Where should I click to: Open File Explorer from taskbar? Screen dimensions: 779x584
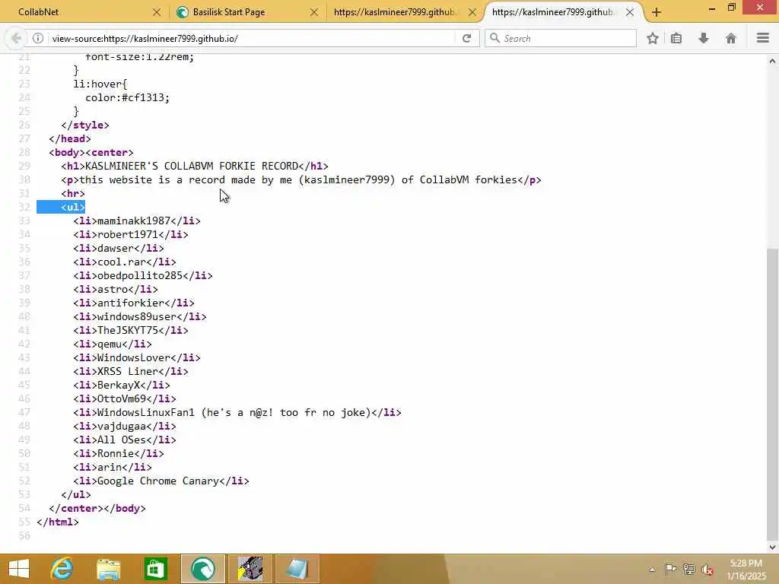(109, 569)
